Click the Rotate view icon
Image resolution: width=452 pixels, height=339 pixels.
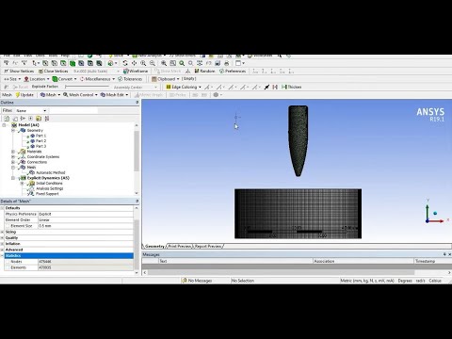125,63
